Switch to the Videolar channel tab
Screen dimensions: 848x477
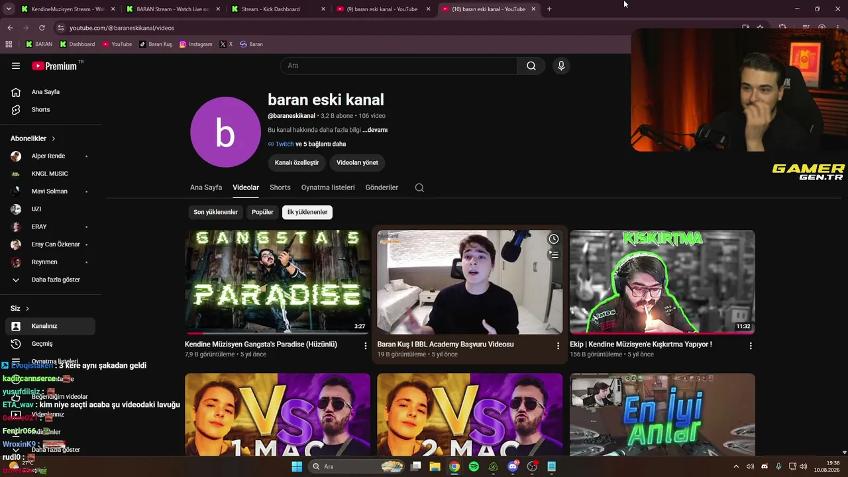click(246, 187)
